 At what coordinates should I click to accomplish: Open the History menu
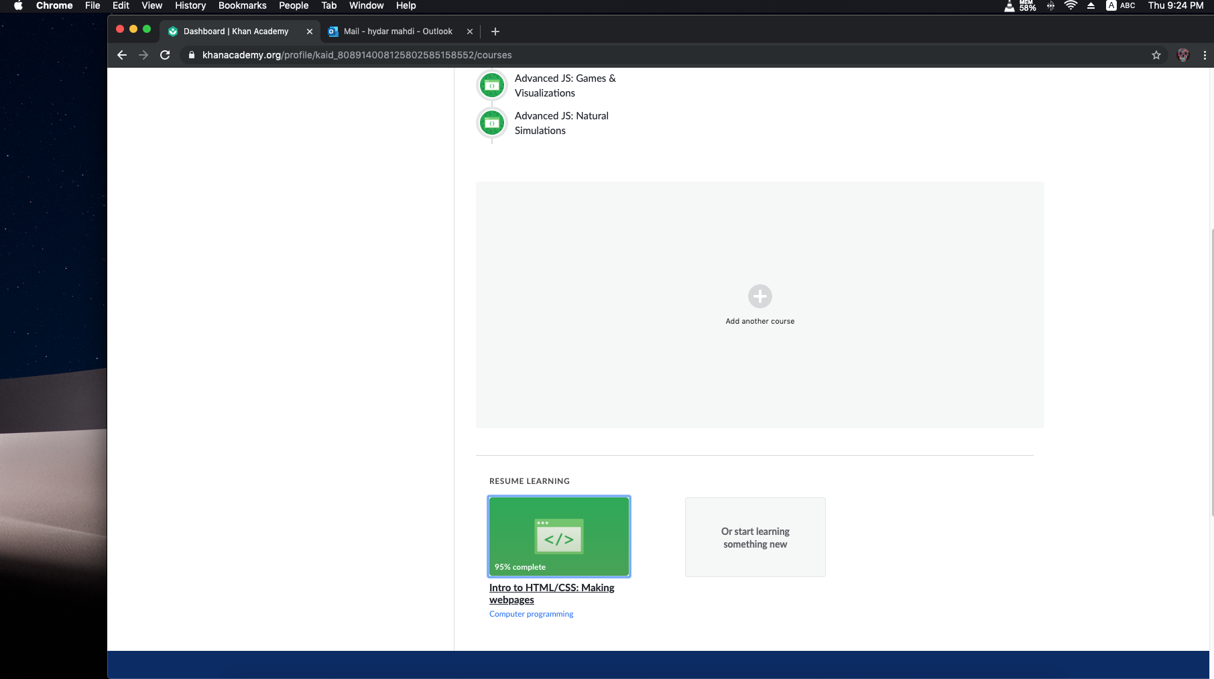click(190, 5)
